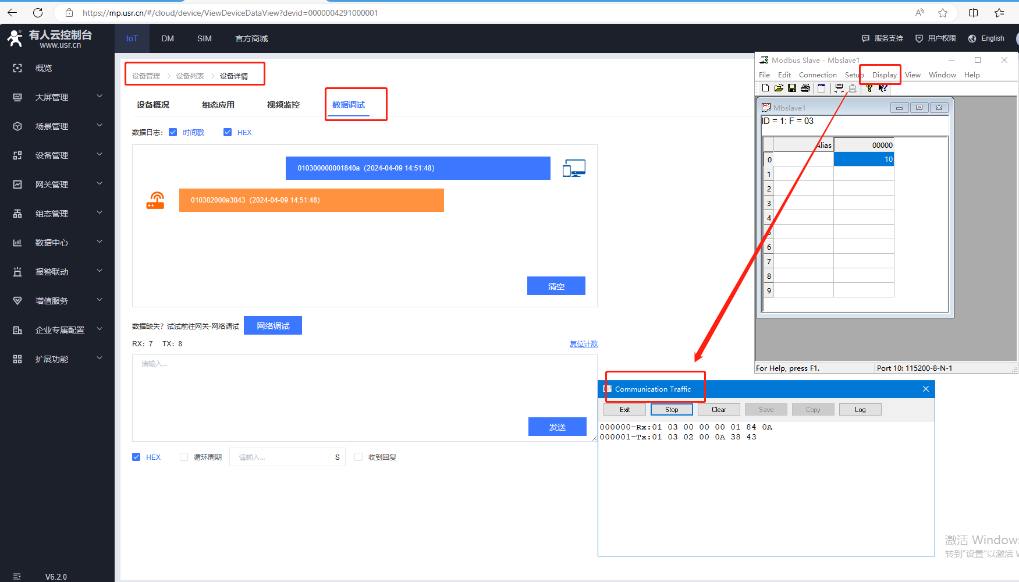Click the 复位计数 reset count link
Screen dimensions: 1019x582
583,344
